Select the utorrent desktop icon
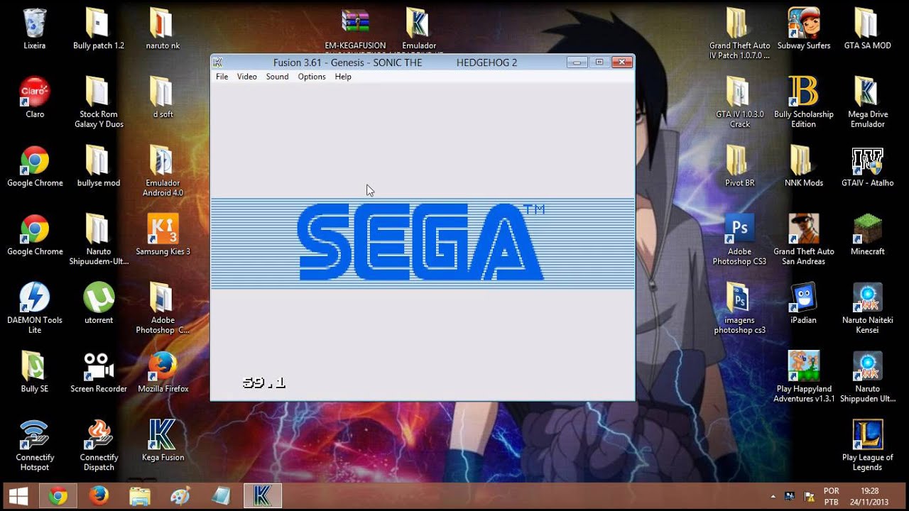This screenshot has width=909, height=511. click(99, 303)
